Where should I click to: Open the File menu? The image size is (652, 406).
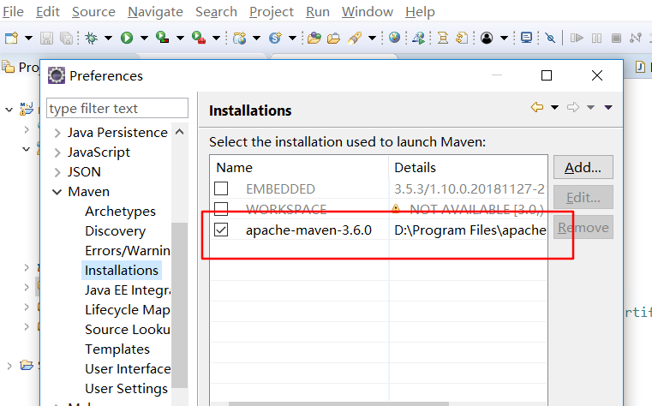(x=13, y=12)
